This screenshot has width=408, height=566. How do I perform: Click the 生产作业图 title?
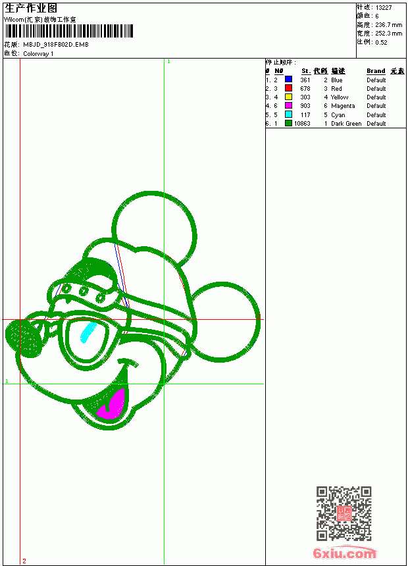point(31,8)
